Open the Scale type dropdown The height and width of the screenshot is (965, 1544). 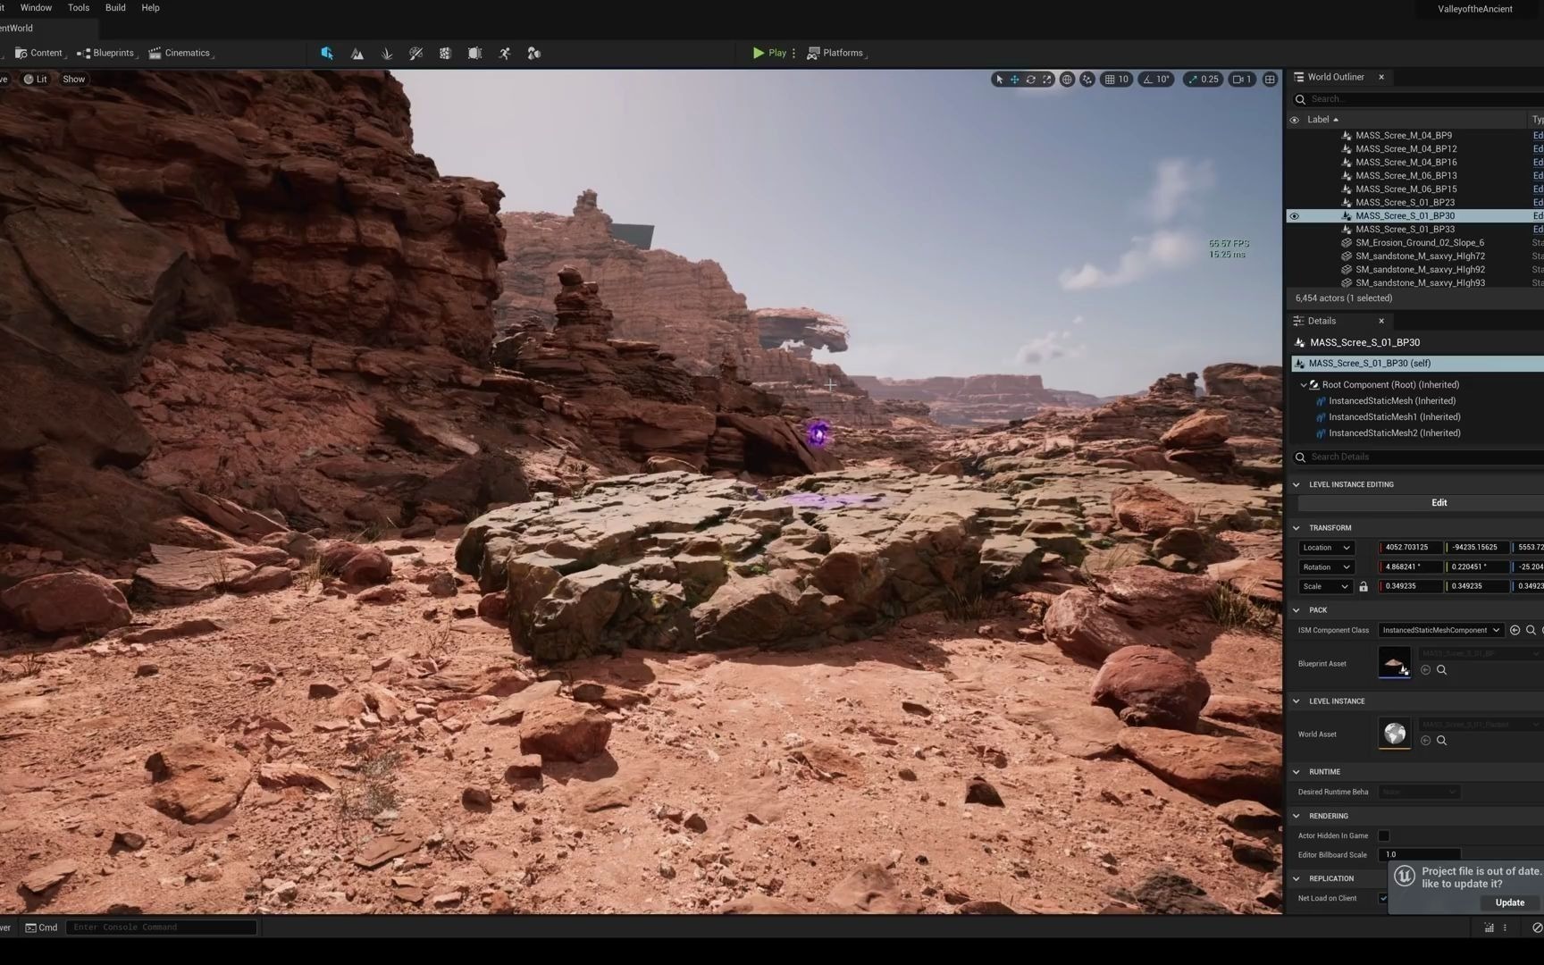1325,587
